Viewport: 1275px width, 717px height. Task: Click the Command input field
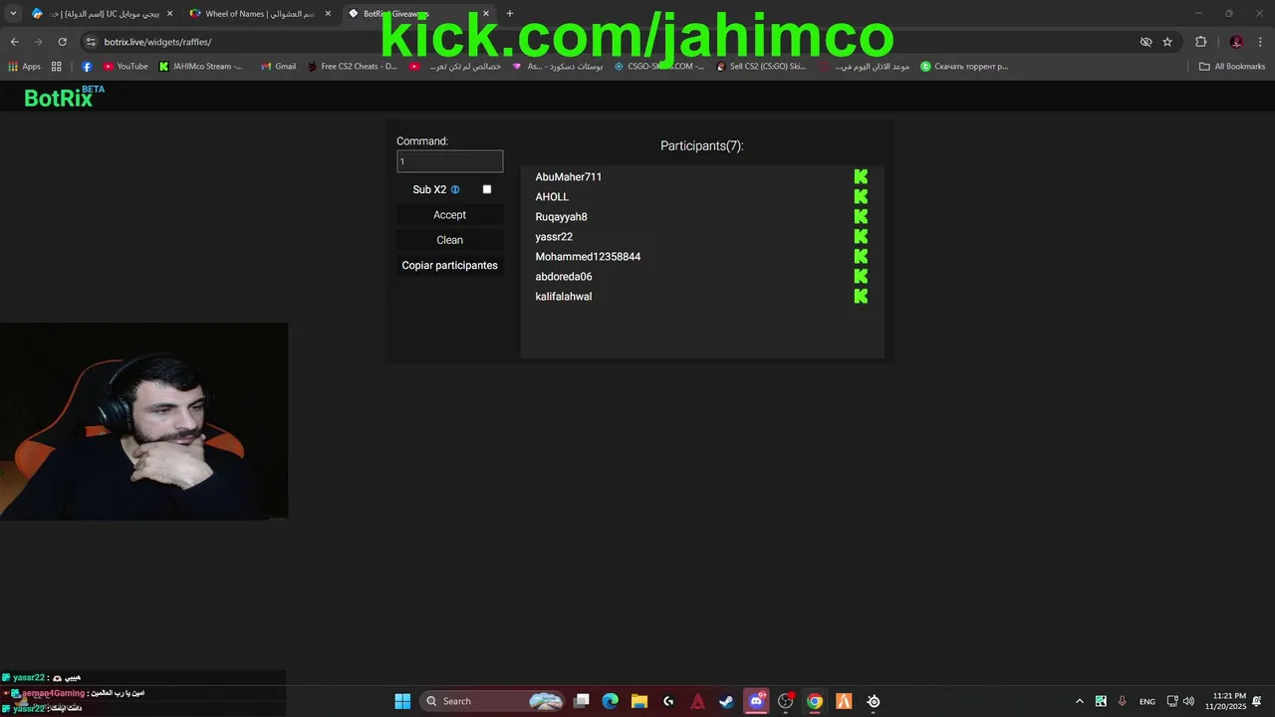coord(449,161)
